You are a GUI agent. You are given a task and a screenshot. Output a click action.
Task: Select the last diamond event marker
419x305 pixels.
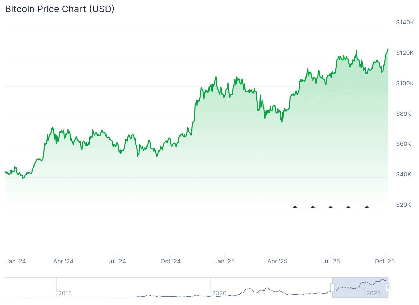point(367,207)
